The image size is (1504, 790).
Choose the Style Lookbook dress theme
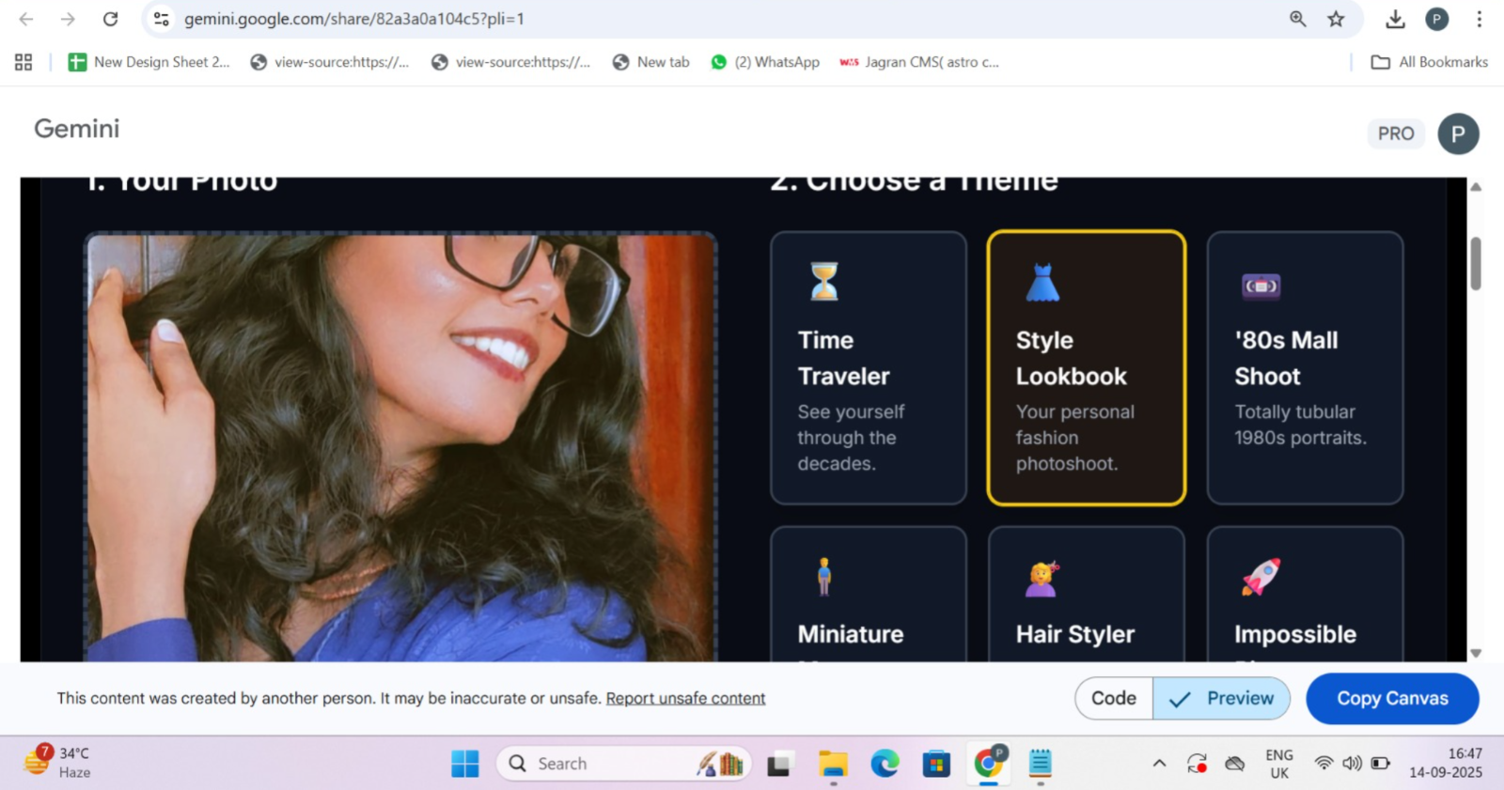[x=1086, y=367]
